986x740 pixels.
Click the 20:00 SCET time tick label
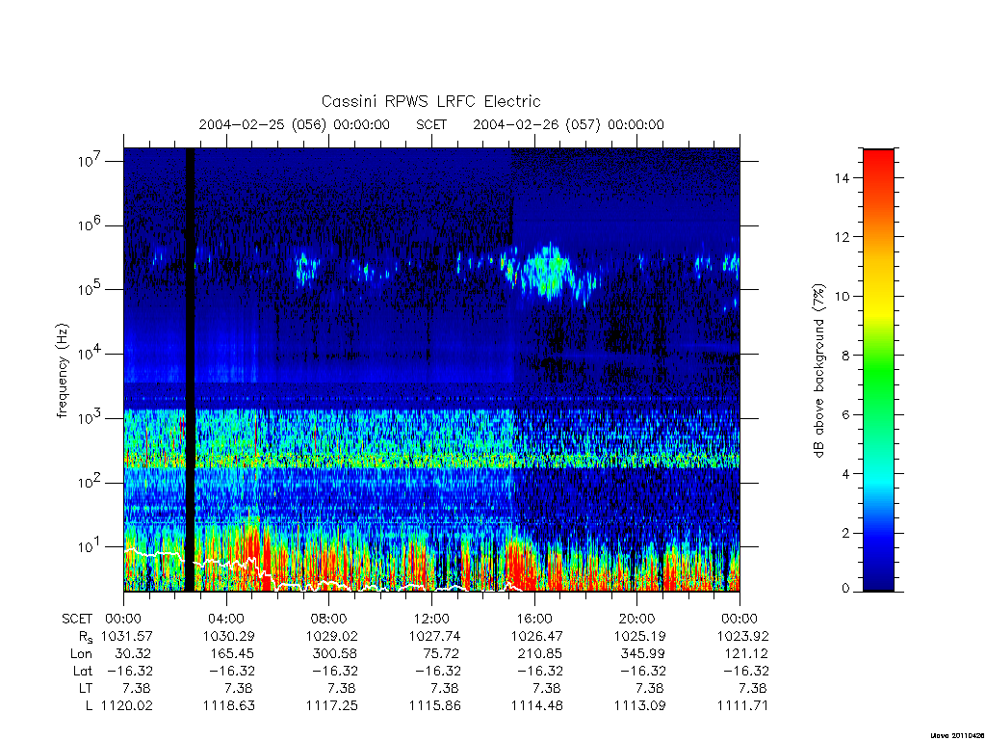pyautogui.click(x=637, y=619)
